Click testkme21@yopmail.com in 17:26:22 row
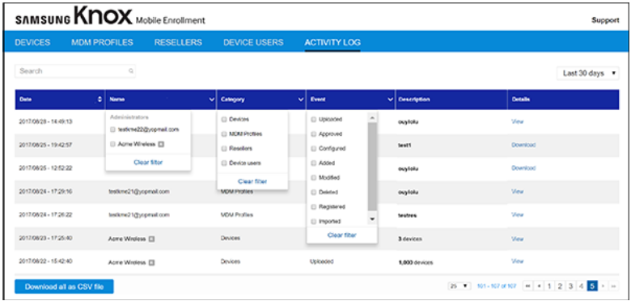 tap(139, 215)
